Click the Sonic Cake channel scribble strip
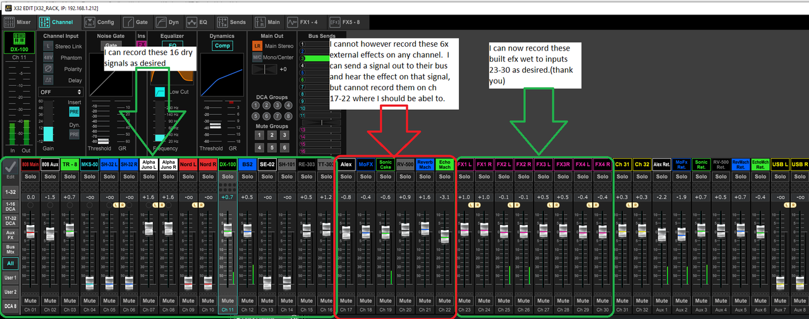 click(386, 164)
